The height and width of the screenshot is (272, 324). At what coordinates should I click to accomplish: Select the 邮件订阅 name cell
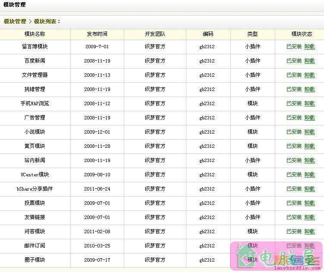tap(35, 246)
